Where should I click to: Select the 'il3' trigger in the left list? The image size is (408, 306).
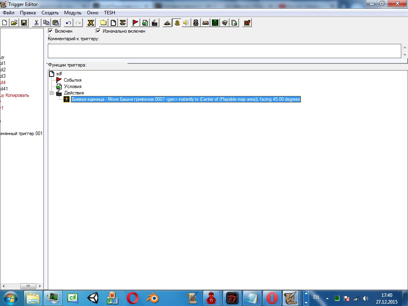[3, 76]
